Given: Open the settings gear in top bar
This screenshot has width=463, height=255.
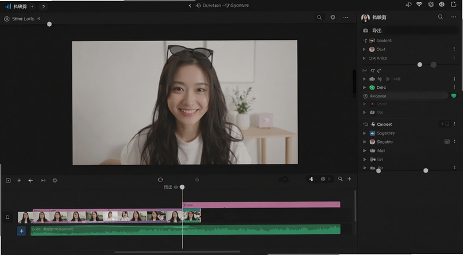Looking at the screenshot, I should pos(431,4).
